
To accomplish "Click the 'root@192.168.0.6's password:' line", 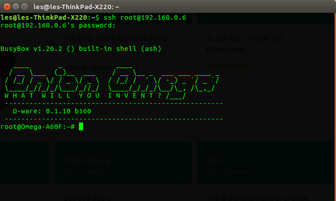I will tap(58, 26).
